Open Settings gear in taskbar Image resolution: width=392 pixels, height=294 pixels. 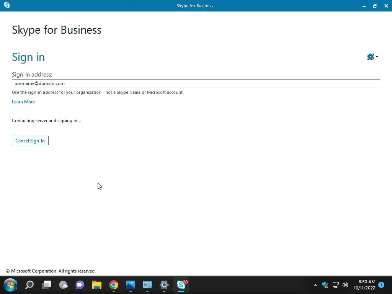pos(164,285)
